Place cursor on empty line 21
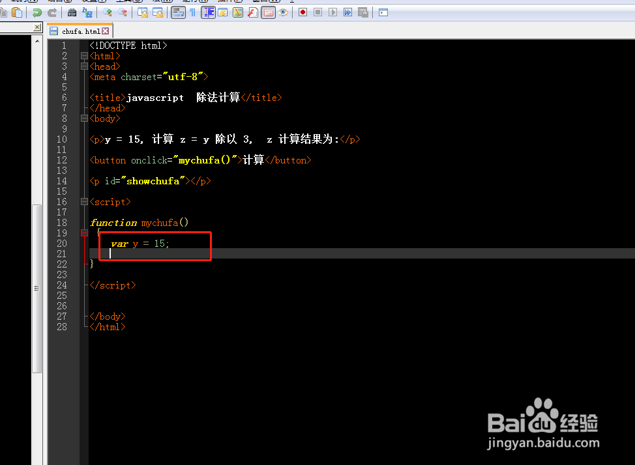635x465 pixels. click(362, 254)
